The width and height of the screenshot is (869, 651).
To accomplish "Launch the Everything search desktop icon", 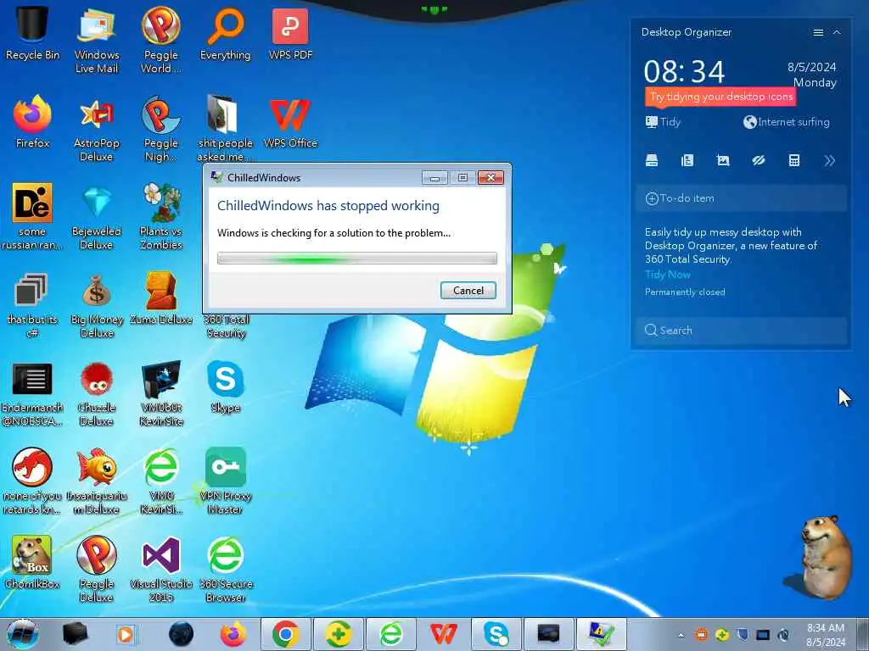I will pyautogui.click(x=225, y=33).
